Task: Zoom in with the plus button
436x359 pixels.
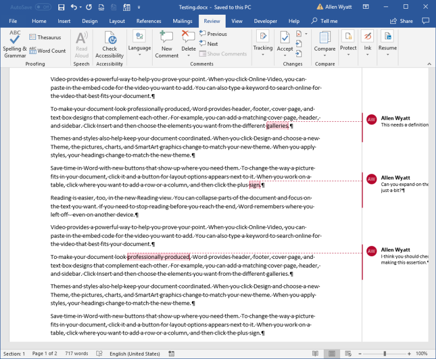Action: pyautogui.click(x=409, y=354)
